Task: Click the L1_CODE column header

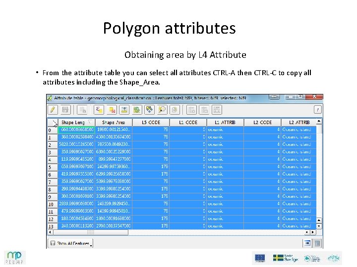Action: pyautogui.click(x=188, y=123)
